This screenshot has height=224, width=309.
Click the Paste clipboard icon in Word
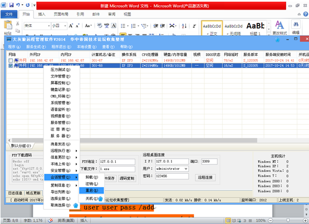pos(8,25)
